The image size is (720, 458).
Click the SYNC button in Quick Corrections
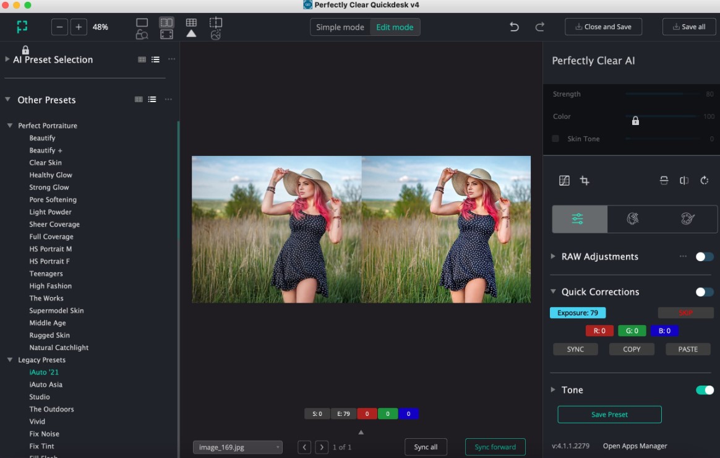575,349
